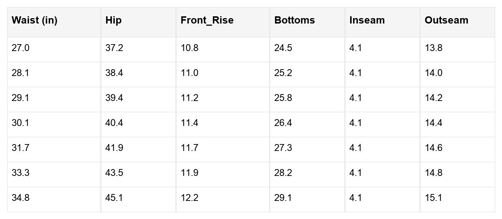Select front rise cell showing 11.2

tap(223, 100)
